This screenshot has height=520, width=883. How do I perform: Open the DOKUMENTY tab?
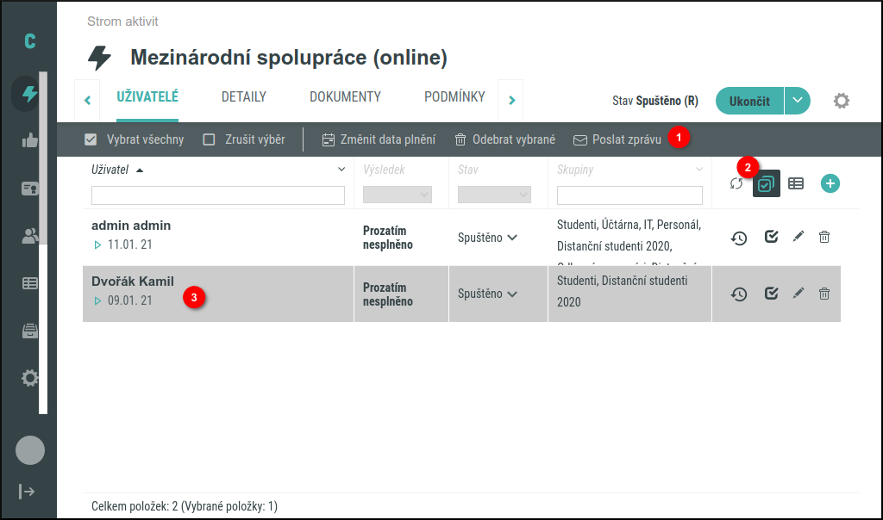(x=345, y=97)
